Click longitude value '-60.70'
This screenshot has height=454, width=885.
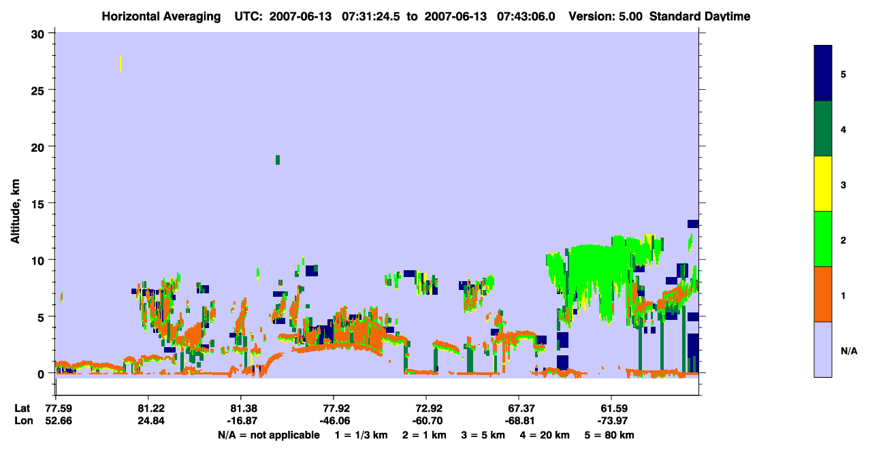(x=426, y=421)
